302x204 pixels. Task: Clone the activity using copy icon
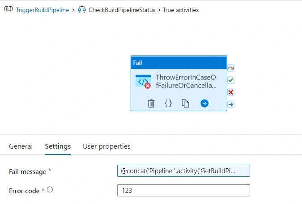tap(185, 104)
